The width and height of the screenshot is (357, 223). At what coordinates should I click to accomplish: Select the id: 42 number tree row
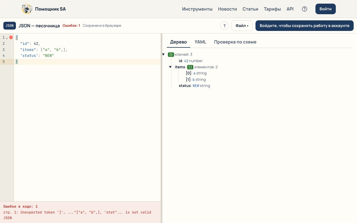pos(191,61)
